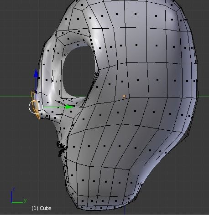Click the "(1) Cube" object name label

(42, 208)
